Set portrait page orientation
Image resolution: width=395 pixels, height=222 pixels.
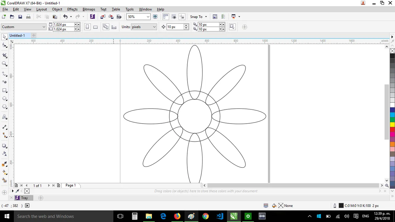[x=87, y=27]
